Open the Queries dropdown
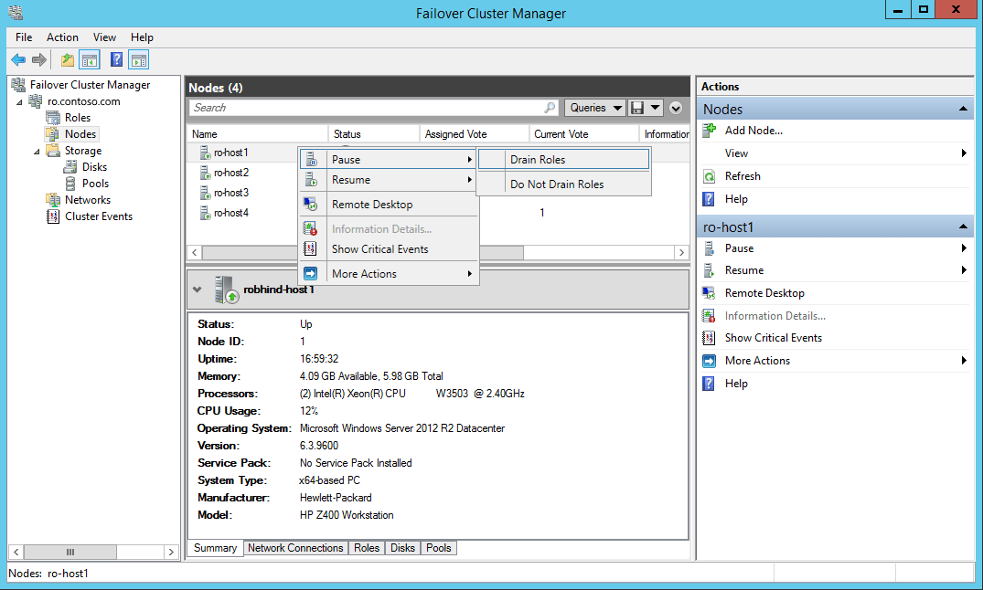Image resolution: width=983 pixels, height=590 pixels. click(593, 107)
